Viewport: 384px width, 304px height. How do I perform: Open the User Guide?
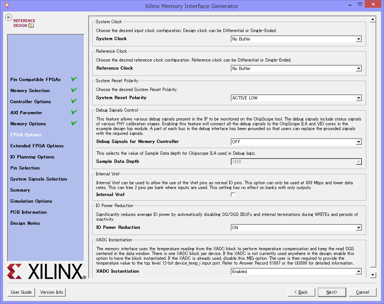[21, 292]
